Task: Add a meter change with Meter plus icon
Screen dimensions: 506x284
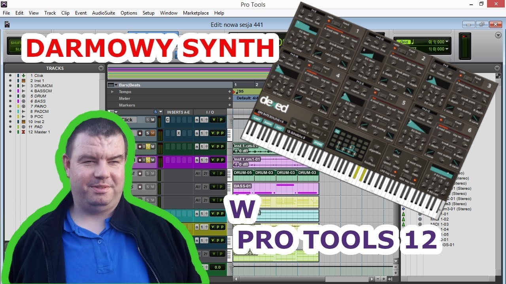Action: (x=229, y=98)
